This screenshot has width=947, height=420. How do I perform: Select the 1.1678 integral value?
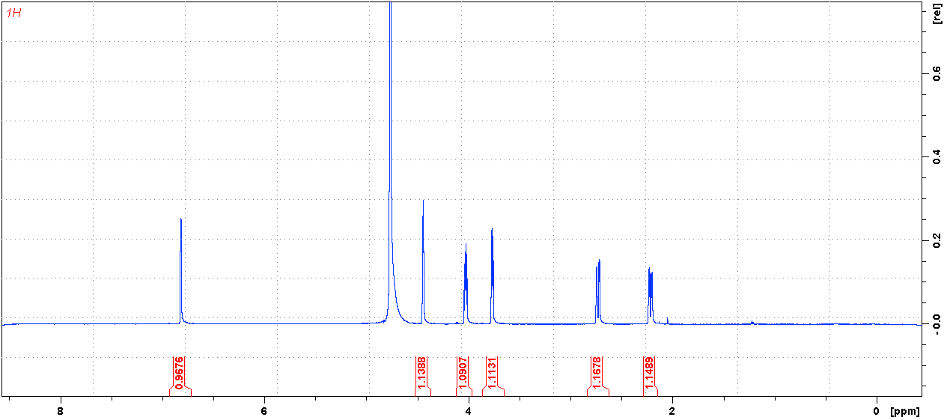click(597, 373)
